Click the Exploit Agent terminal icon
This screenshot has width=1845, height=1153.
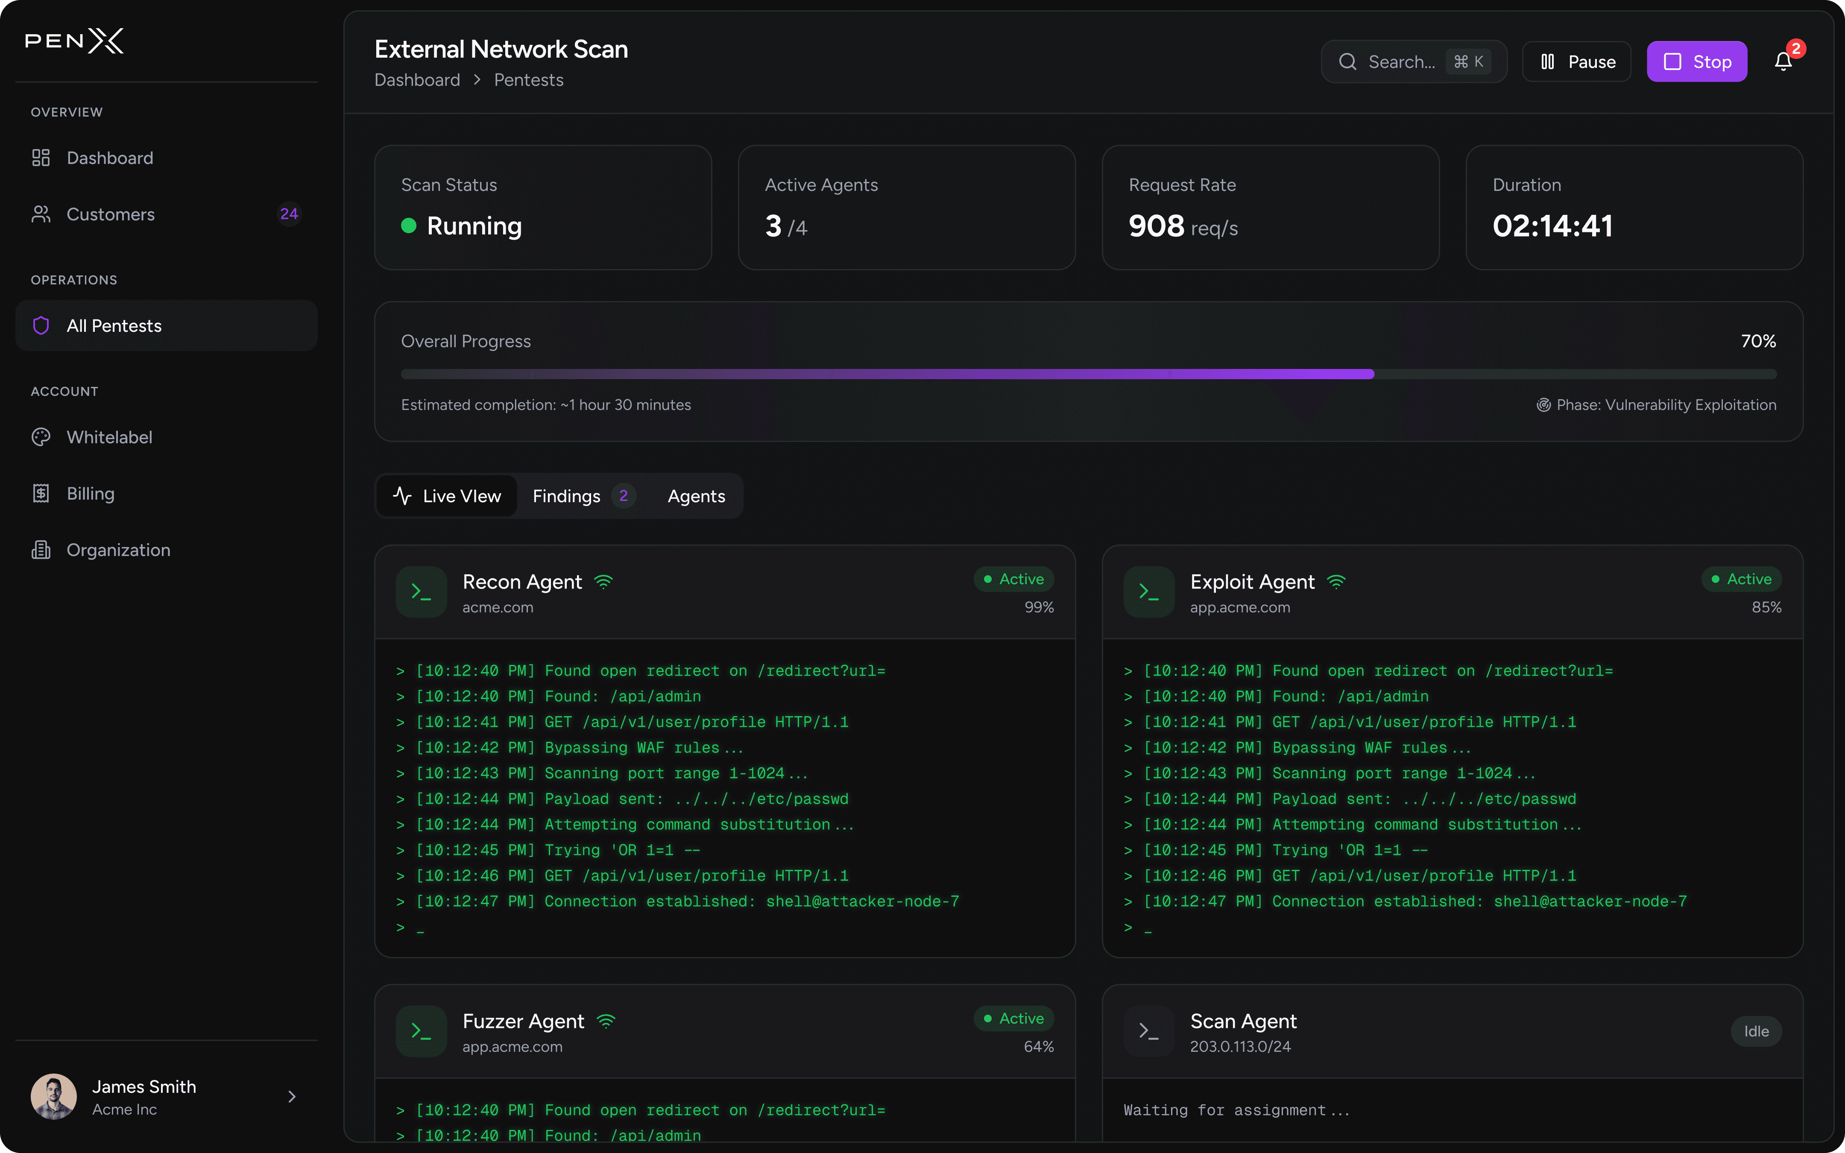pyautogui.click(x=1148, y=592)
